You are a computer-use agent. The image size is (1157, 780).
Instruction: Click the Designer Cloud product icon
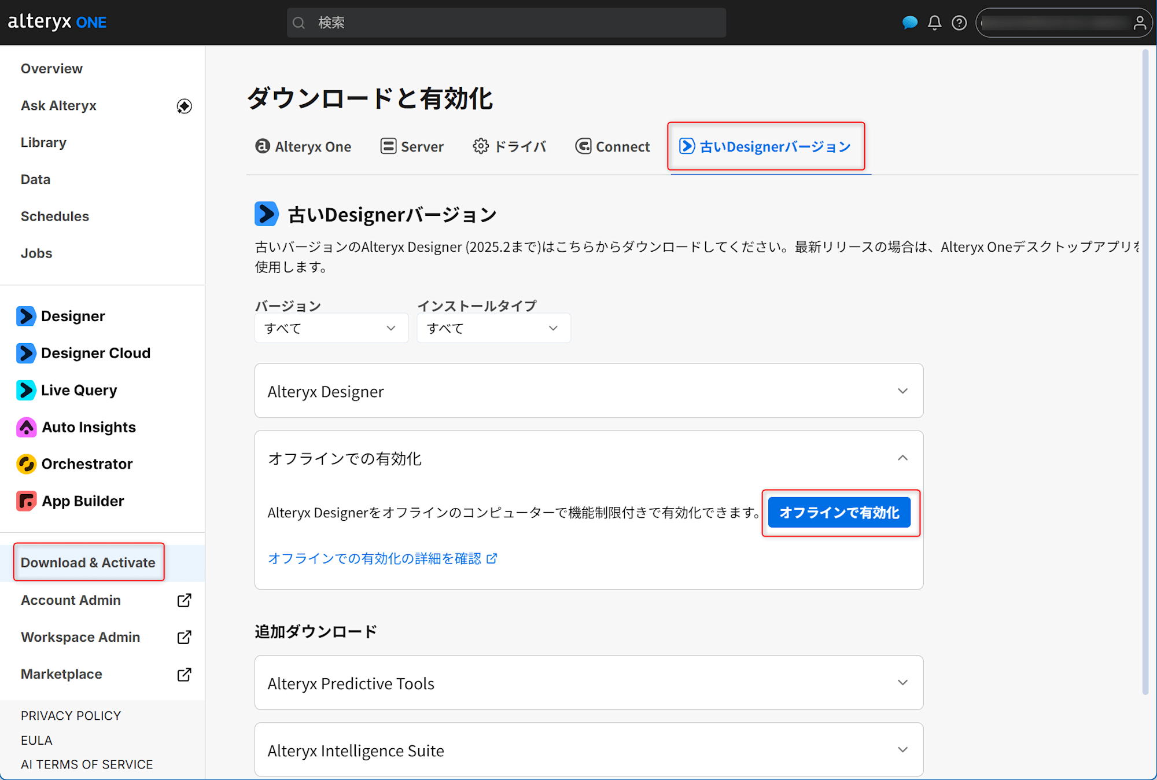[x=26, y=353]
